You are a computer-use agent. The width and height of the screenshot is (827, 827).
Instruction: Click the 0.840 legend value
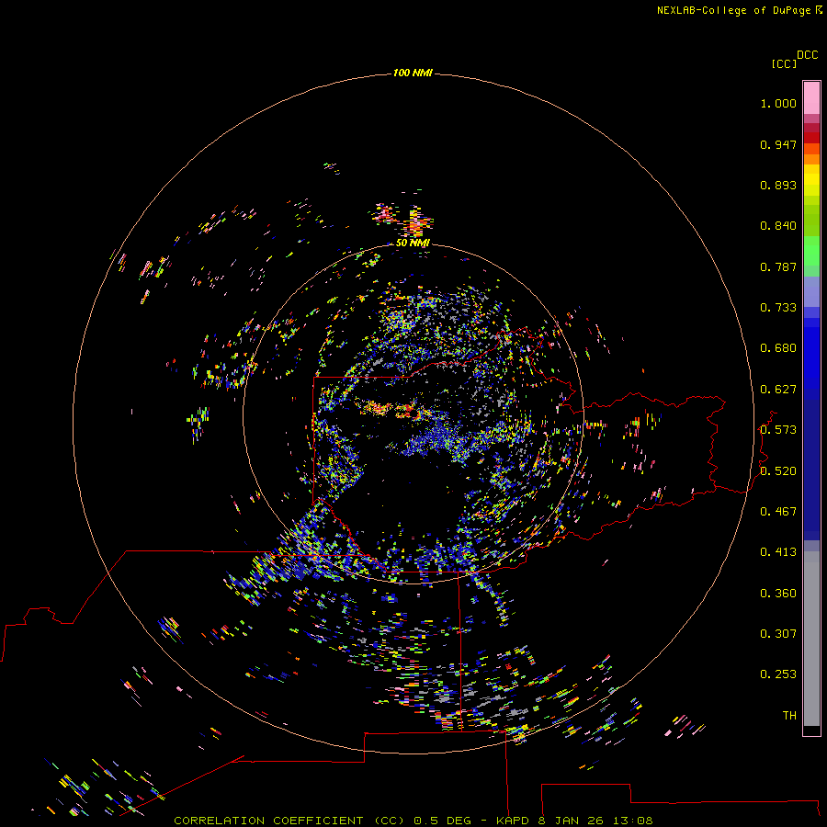778,226
